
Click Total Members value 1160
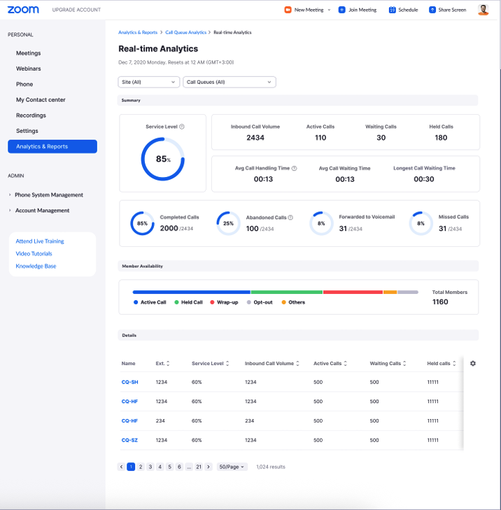440,302
